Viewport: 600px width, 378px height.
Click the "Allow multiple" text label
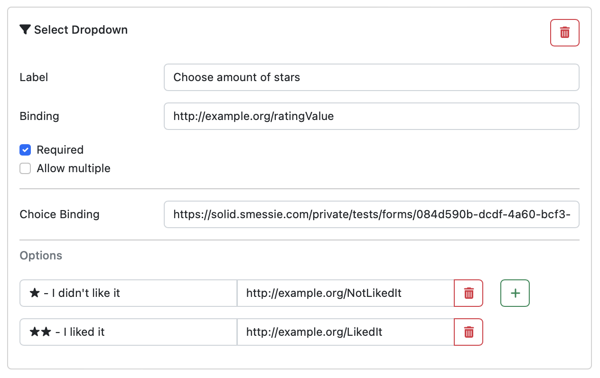pyautogui.click(x=74, y=168)
